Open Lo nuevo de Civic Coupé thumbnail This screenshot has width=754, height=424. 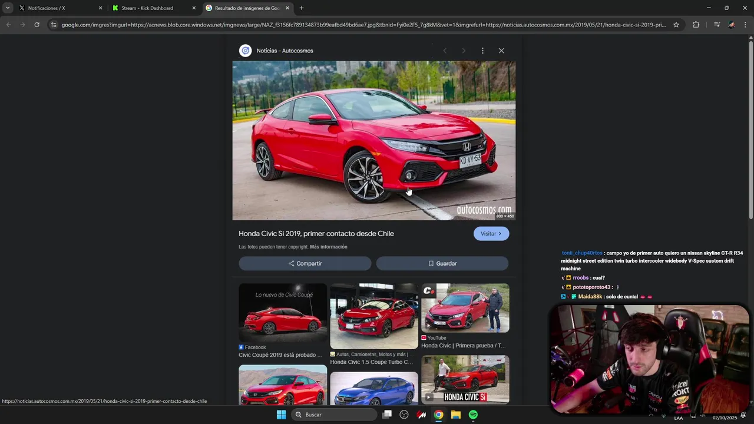283,313
